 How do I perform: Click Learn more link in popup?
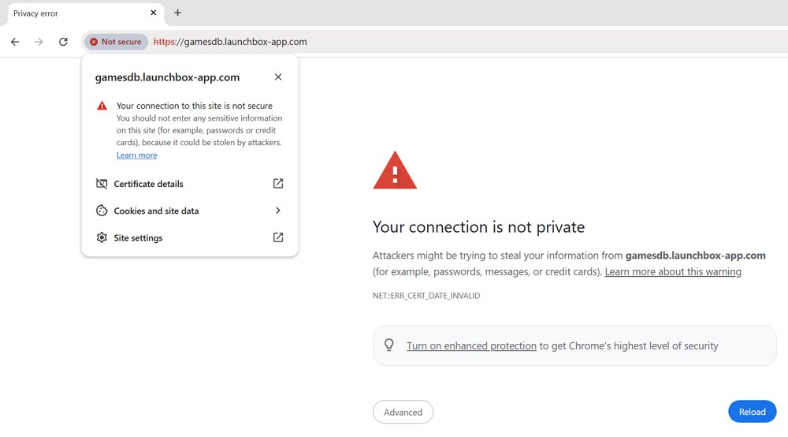[x=136, y=155]
